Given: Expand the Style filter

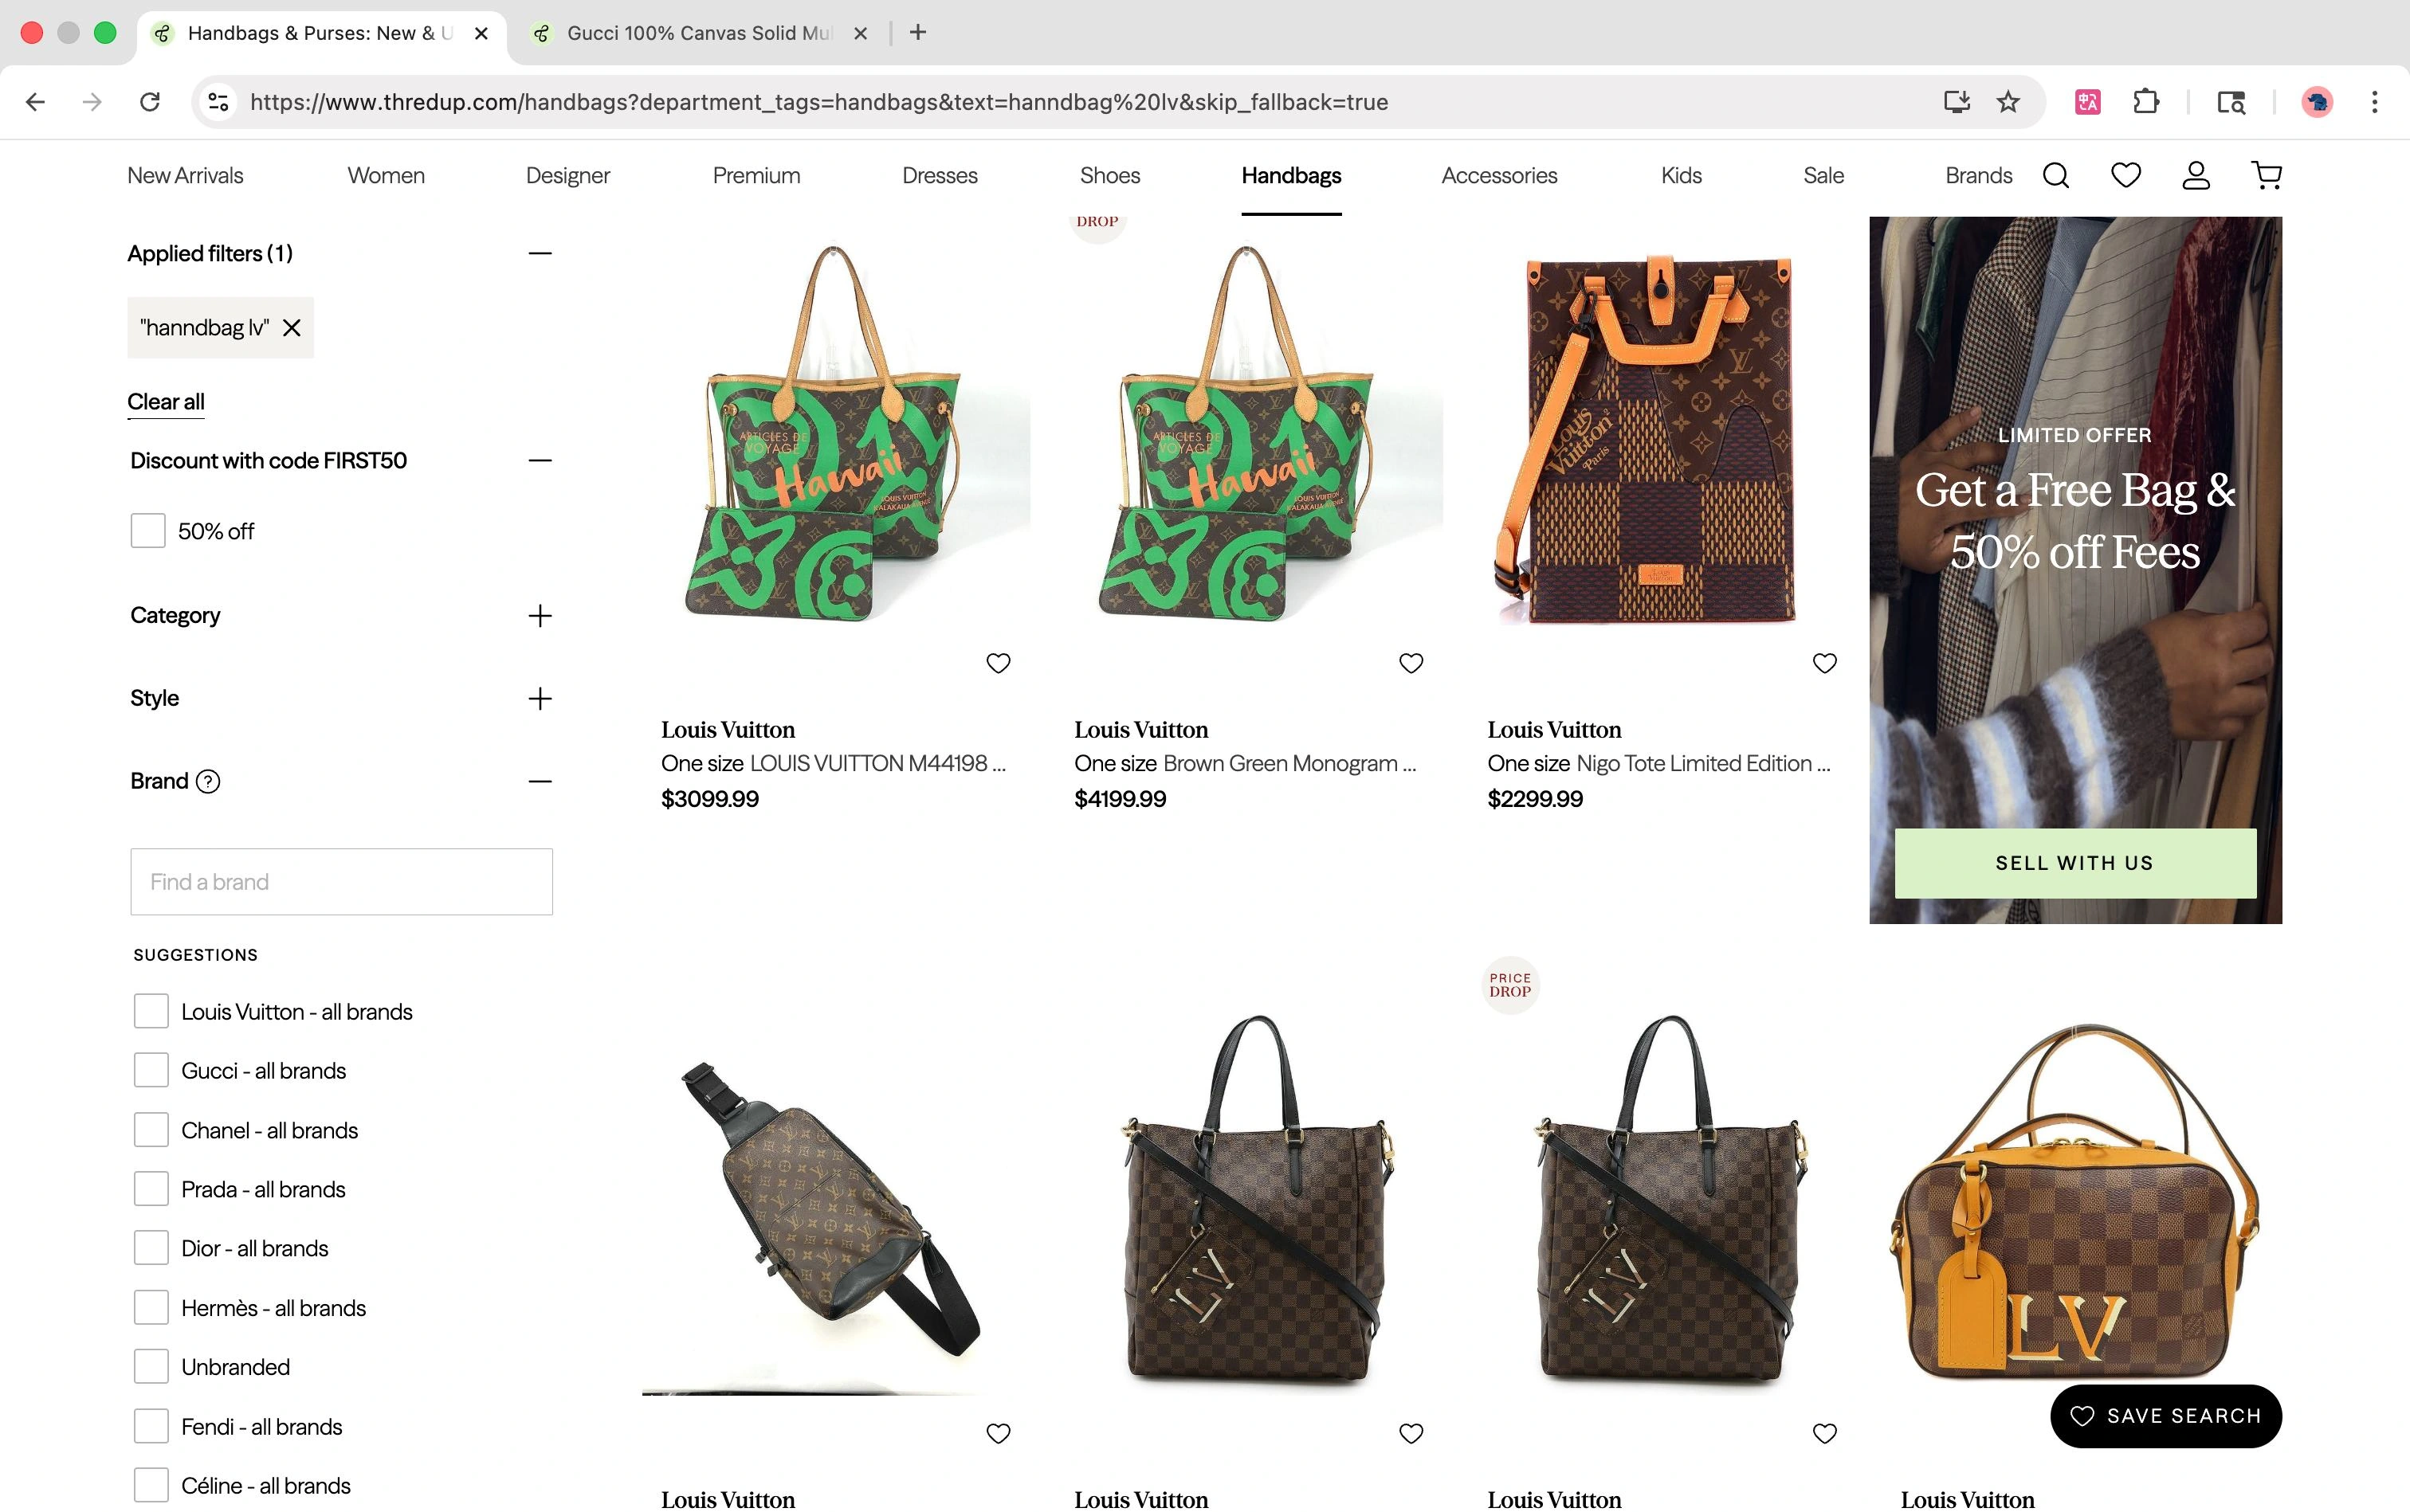Looking at the screenshot, I should (540, 699).
